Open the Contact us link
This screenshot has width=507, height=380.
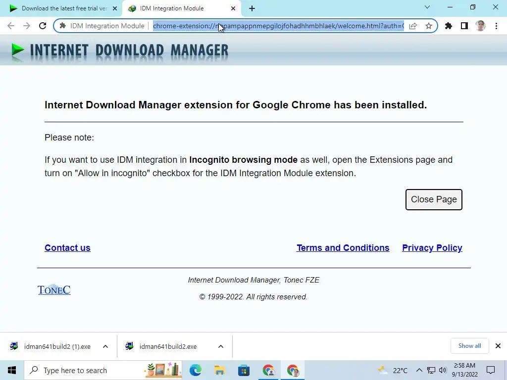click(x=67, y=247)
